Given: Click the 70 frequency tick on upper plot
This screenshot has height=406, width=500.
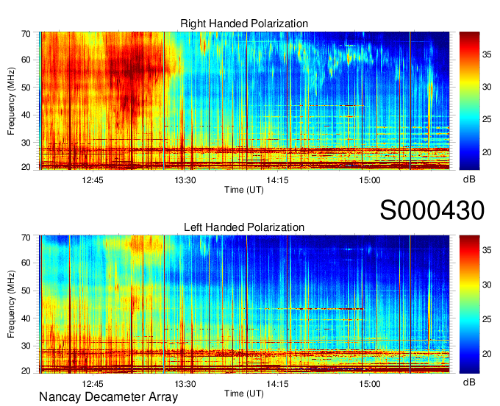Looking at the screenshot, I should (26, 34).
